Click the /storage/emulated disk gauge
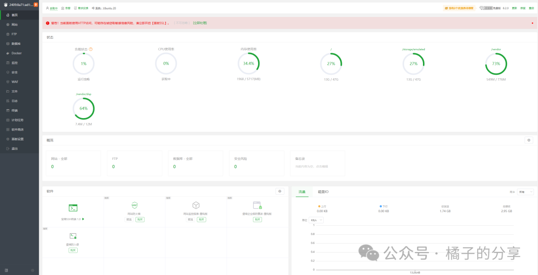 coord(413,63)
